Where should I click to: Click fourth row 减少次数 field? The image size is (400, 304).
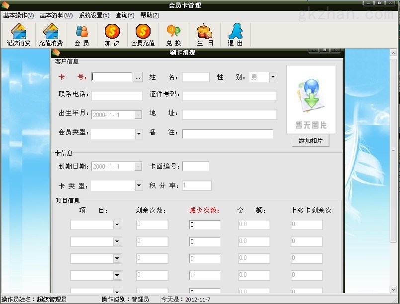(205, 275)
